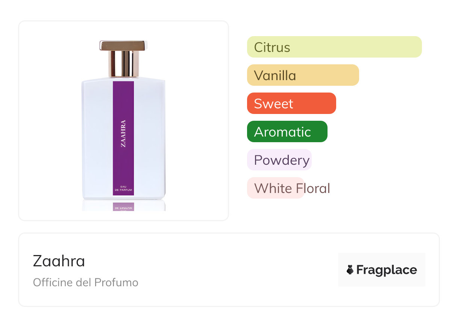Click the Zaahra perfume title
Image resolution: width=458 pixels, height=325 pixels.
59,261
